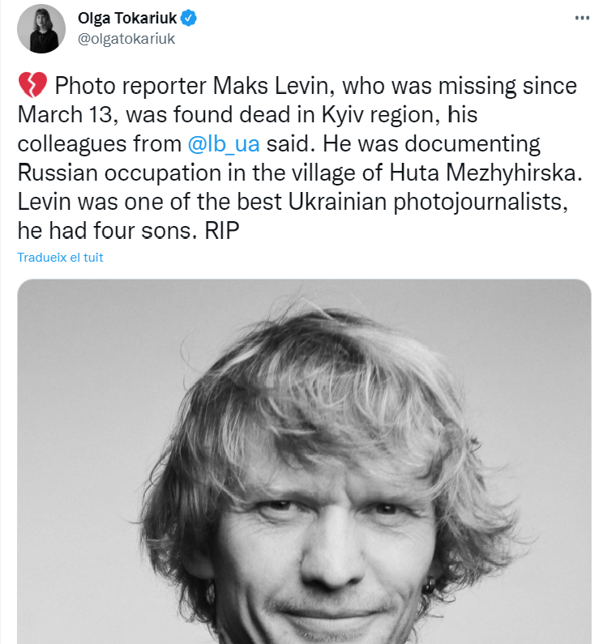Screen dimensions: 599x644
Task: Click the Kyiv region text
Action: tap(379, 114)
